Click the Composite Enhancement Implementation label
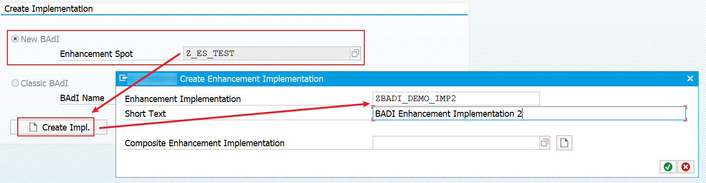706x183 pixels. [x=205, y=143]
